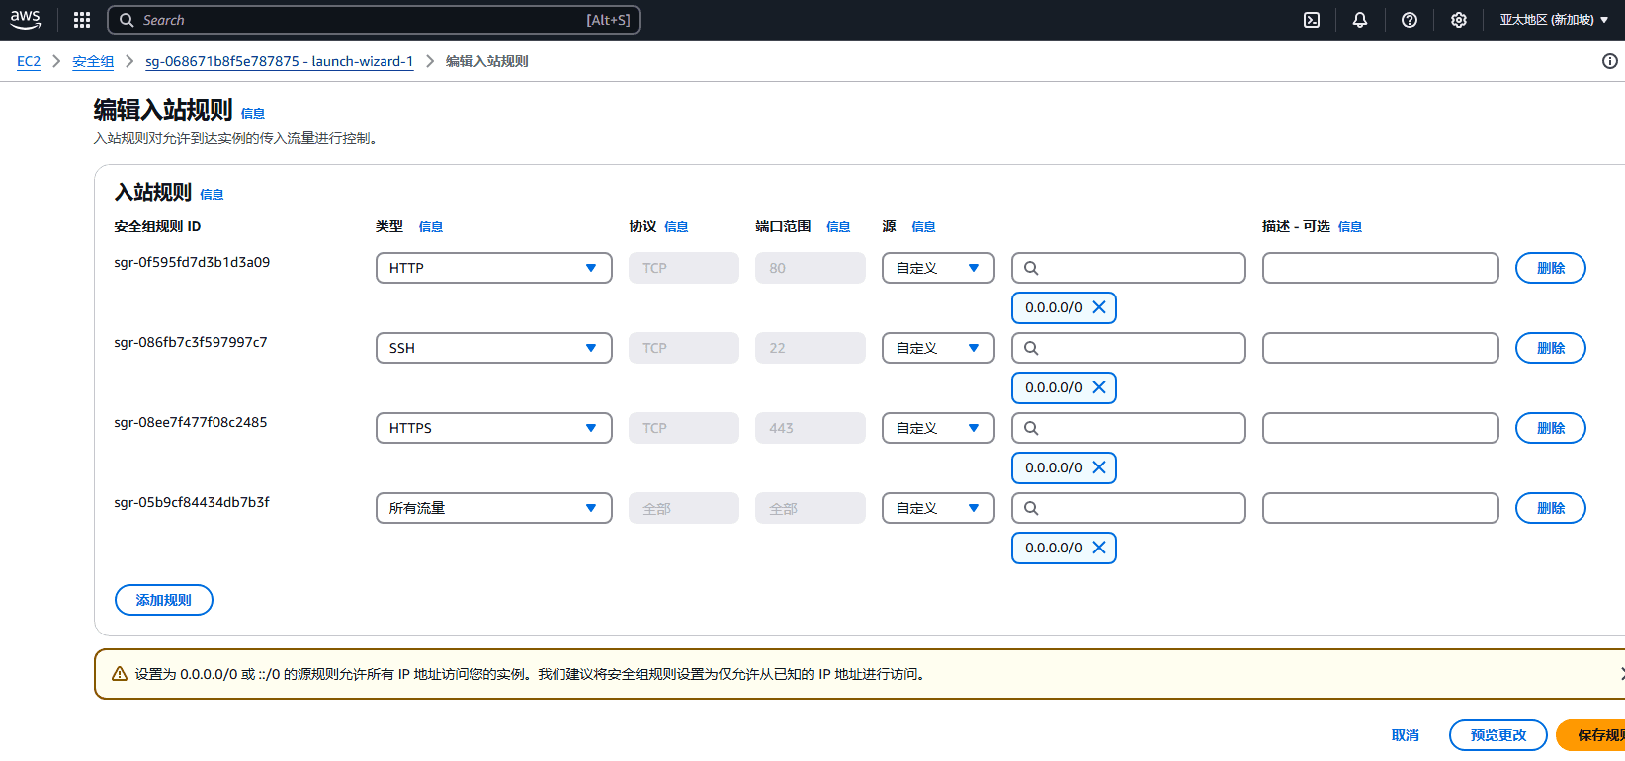Delete the SSH rule with 删除

point(1551,348)
